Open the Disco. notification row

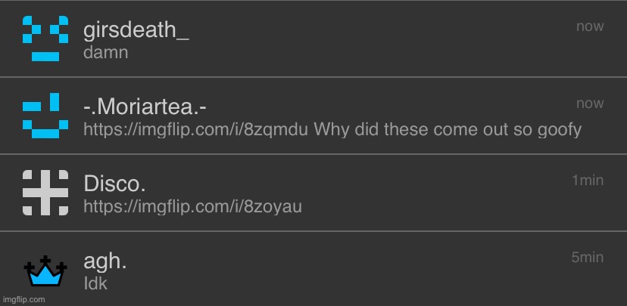[313, 193]
